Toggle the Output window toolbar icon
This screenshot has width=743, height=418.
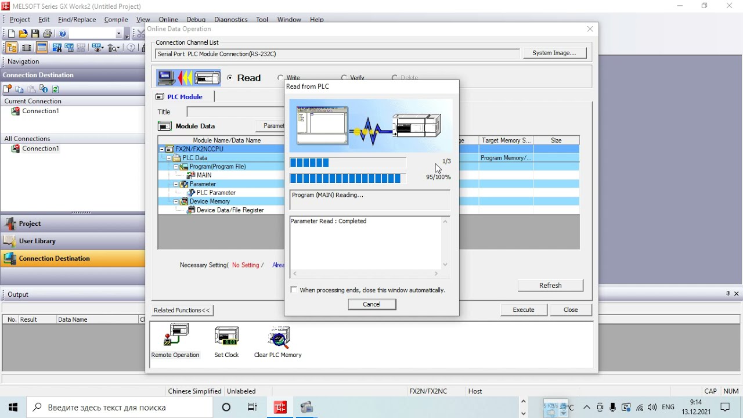click(42, 48)
